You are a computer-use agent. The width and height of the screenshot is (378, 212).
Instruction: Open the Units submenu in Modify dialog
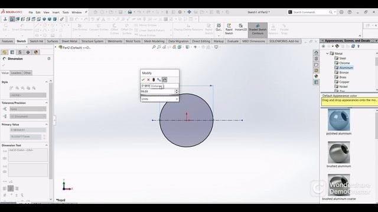click(159, 99)
